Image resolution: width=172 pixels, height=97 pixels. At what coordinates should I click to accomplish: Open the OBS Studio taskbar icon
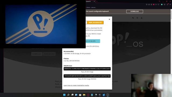pos(108,95)
